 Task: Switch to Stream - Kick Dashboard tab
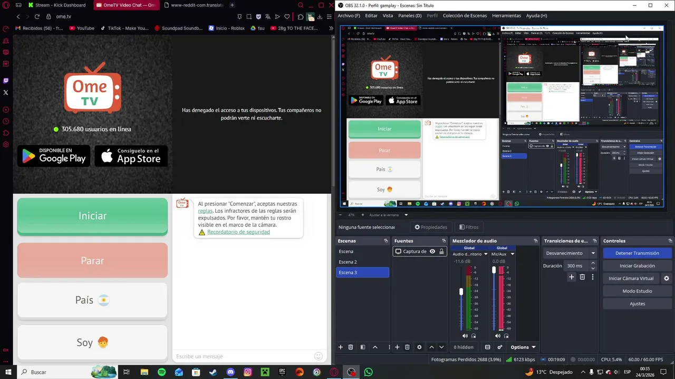point(57,5)
